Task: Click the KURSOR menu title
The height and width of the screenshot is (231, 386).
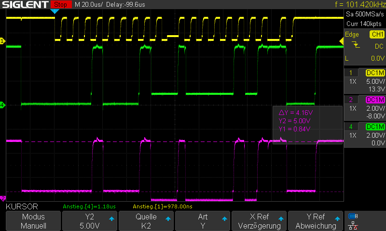Action: point(22,206)
